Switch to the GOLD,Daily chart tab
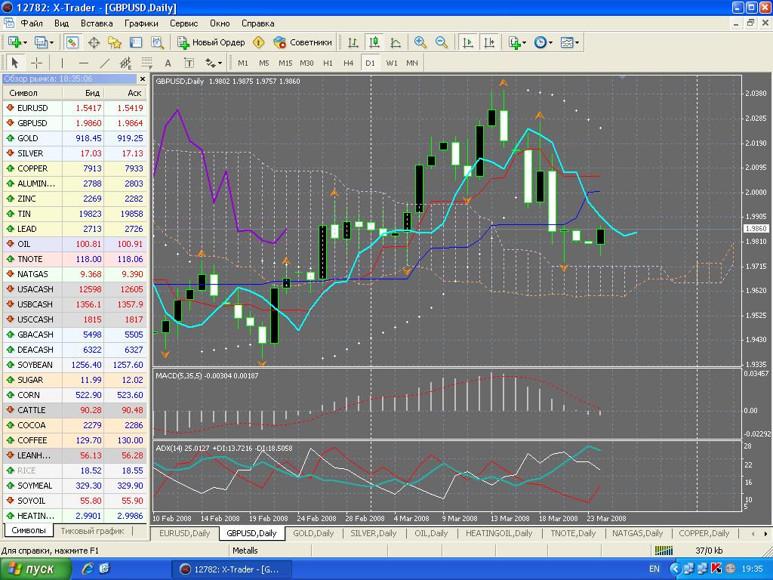The image size is (773, 580). (x=313, y=533)
